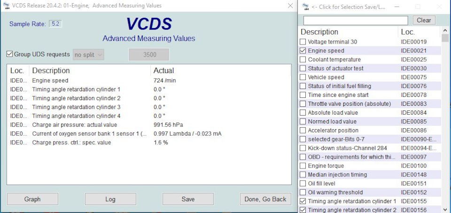Click the selection window title icon
Image resolution: width=451 pixels, height=213 pixels.
coord(306,7)
